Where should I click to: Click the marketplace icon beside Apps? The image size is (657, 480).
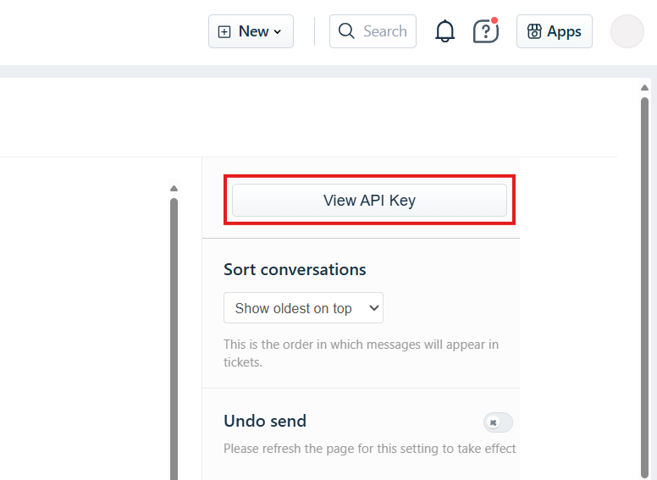(534, 31)
